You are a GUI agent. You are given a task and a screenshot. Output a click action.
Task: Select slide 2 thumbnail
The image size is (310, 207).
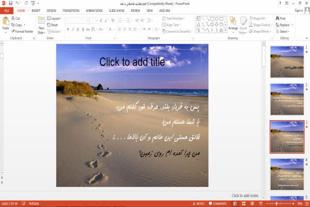(x=287, y=99)
